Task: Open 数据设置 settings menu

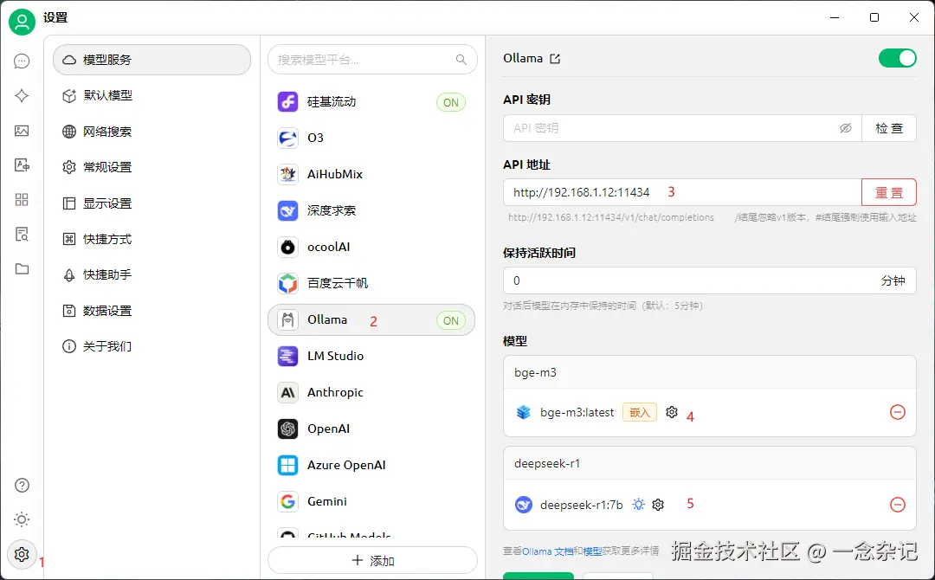Action: pos(152,311)
